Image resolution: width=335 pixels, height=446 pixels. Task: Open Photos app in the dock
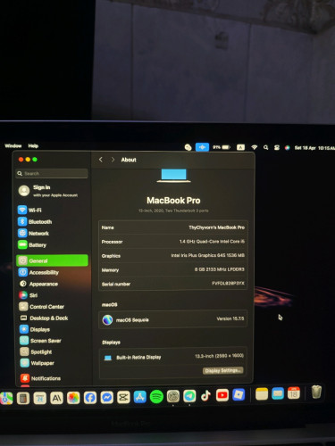pyautogui.click(x=73, y=398)
